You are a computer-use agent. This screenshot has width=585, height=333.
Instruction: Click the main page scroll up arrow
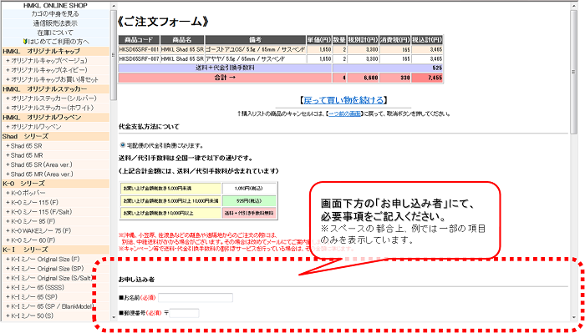pyautogui.click(x=573, y=6)
